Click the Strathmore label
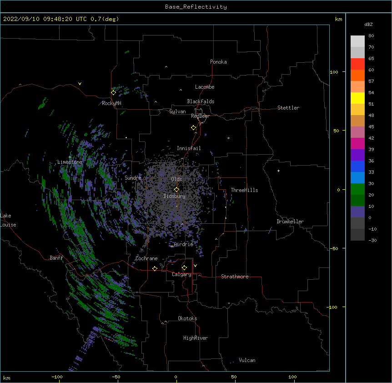392x383 pixels. pyautogui.click(x=235, y=277)
